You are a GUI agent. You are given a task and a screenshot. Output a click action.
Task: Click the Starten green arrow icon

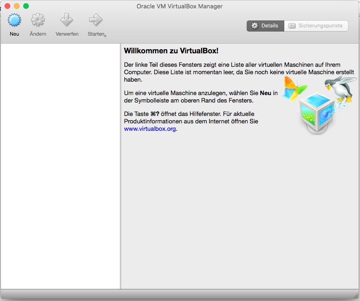tap(95, 20)
